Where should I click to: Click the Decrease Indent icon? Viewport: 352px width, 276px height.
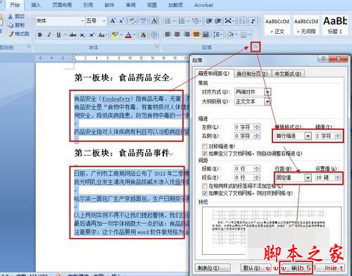point(208,21)
